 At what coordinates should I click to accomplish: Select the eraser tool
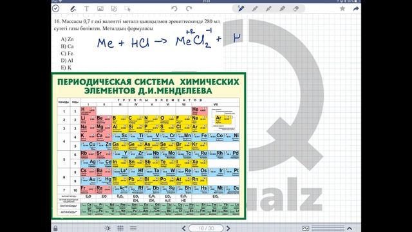click(x=296, y=8)
